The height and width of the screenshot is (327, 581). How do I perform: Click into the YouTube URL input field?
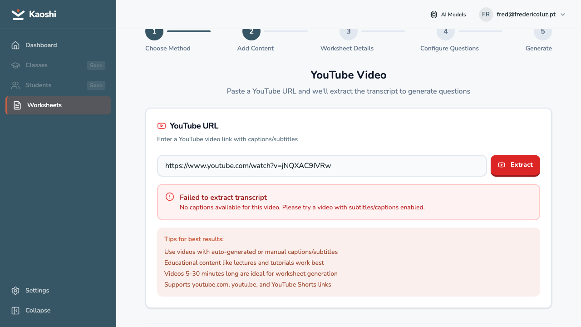tap(321, 166)
